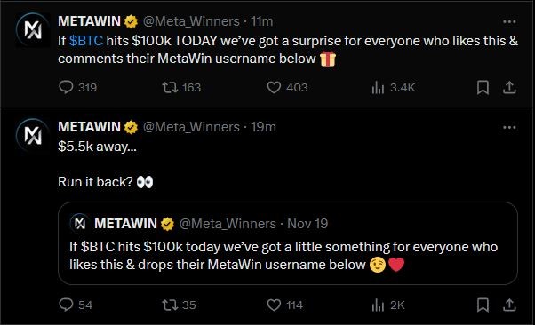The height and width of the screenshot is (325, 535).
Task: Bookmark the first METAWIN tweet
Action: 483,87
